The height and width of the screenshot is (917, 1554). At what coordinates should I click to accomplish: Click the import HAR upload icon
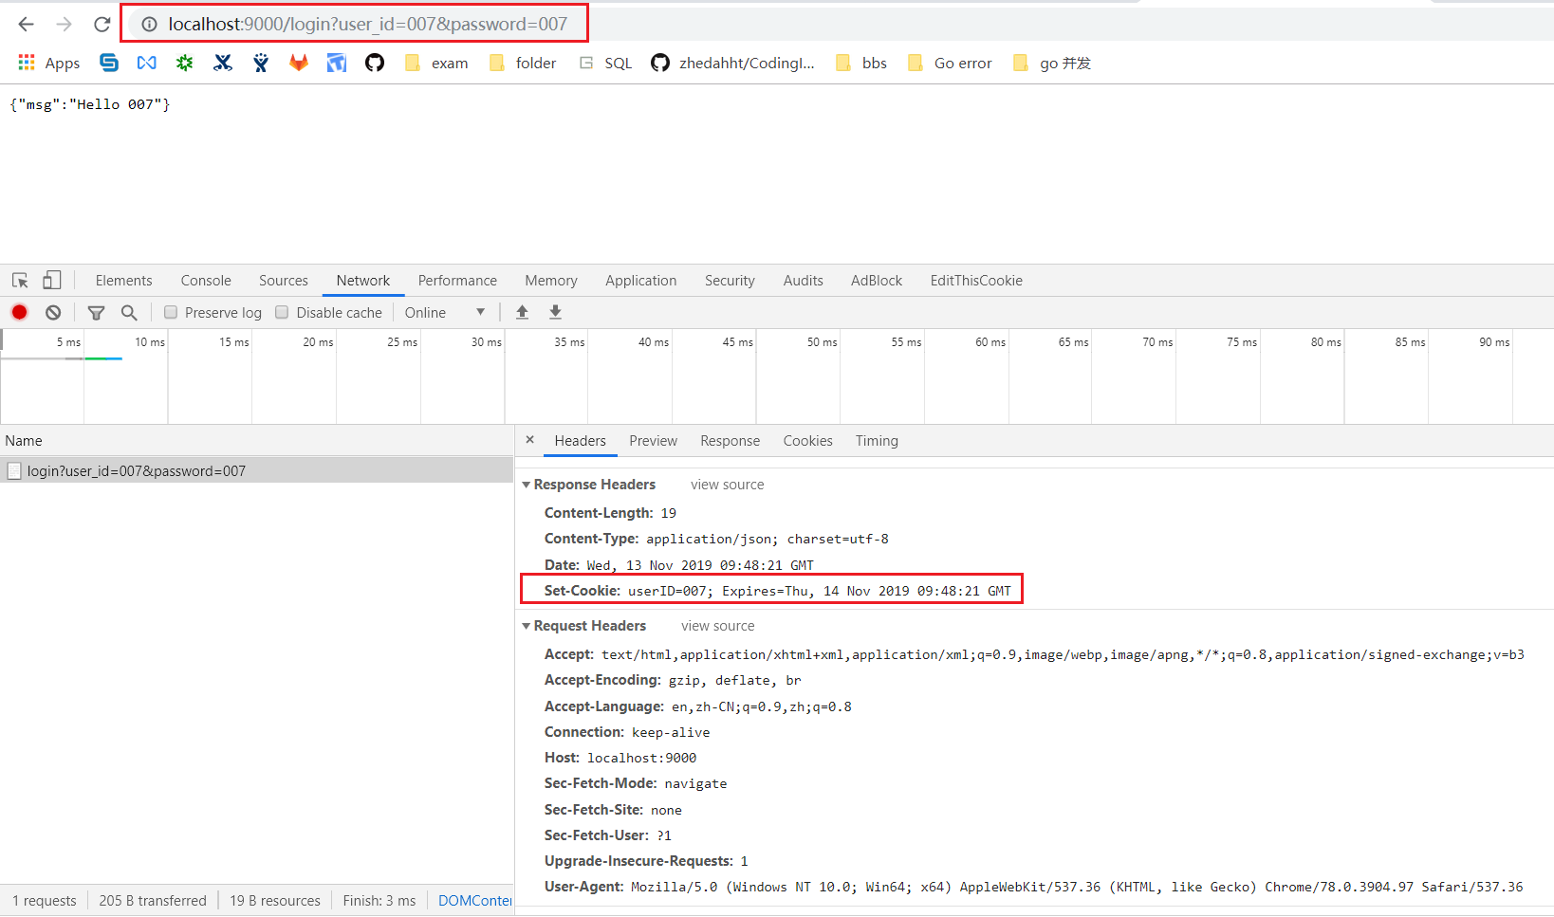pyautogui.click(x=522, y=312)
